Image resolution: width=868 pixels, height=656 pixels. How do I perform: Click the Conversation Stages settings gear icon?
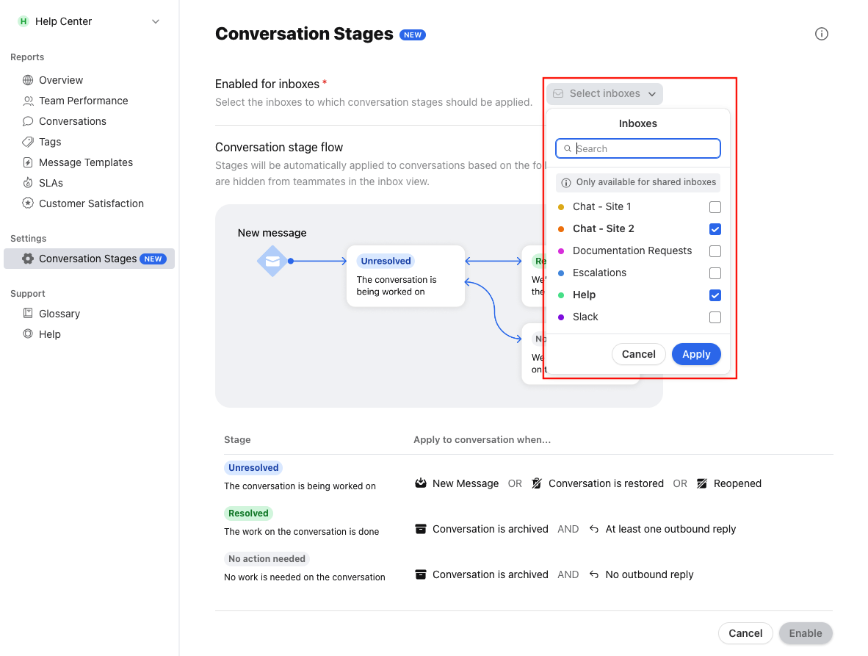pos(26,259)
